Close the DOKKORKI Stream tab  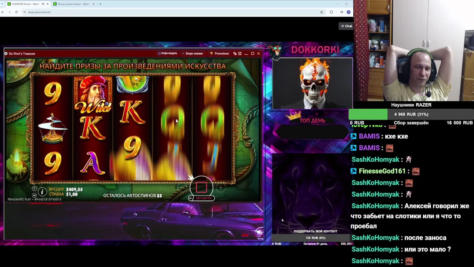[48, 4]
